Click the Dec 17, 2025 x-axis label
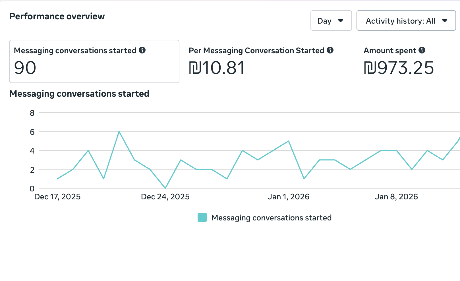This screenshot has height=281, width=460. coord(57,197)
